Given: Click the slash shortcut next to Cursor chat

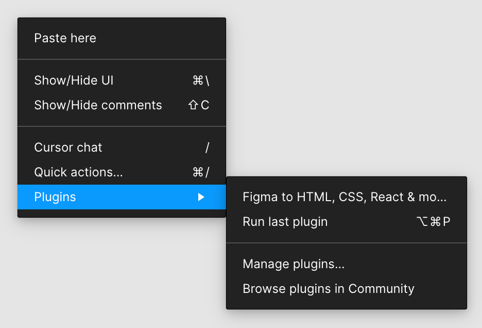Looking at the screenshot, I should coord(207,147).
